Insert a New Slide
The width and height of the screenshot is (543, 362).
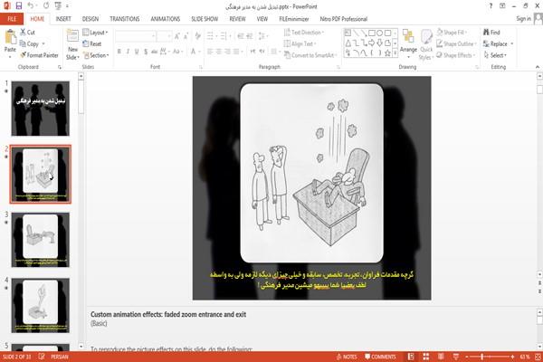tap(72, 45)
